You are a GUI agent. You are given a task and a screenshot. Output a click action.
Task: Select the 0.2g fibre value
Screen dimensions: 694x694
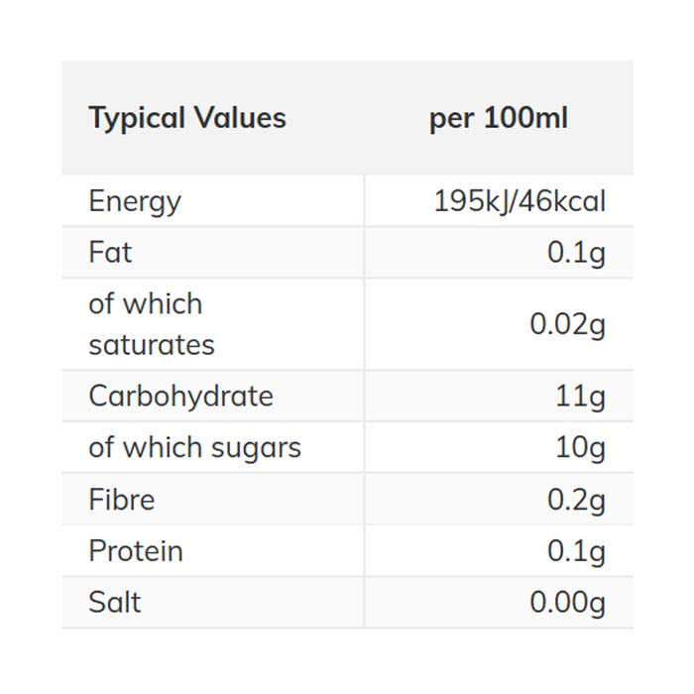pyautogui.click(x=576, y=499)
